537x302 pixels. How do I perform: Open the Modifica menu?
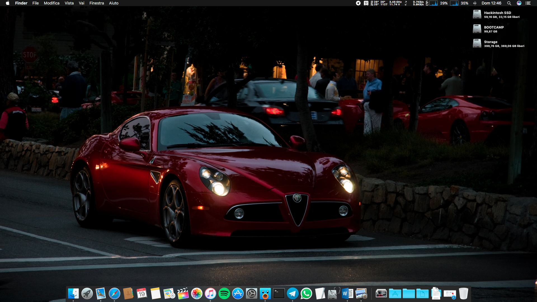(x=52, y=3)
